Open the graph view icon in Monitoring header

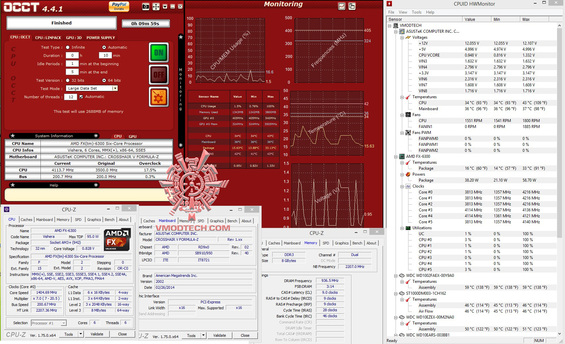tap(342, 6)
